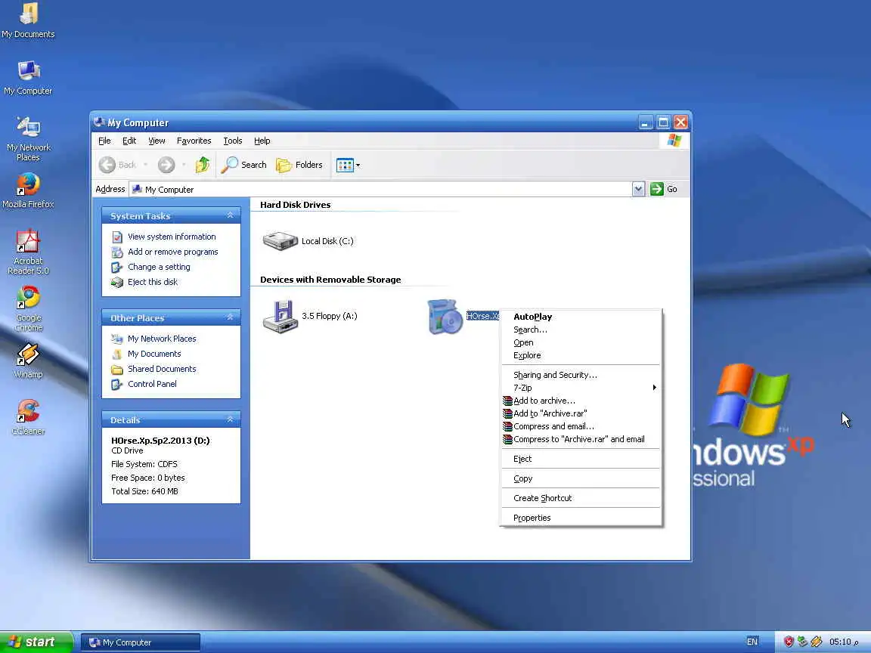Open the Views dropdown button

349,165
